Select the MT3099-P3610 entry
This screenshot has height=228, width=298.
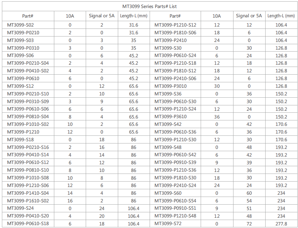(171, 117)
